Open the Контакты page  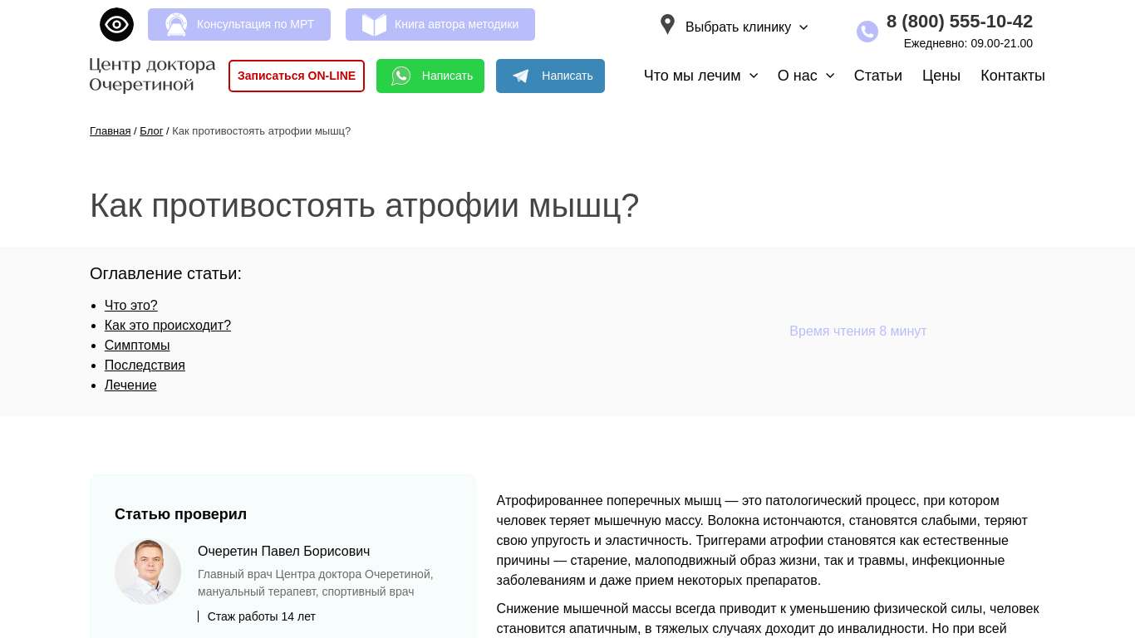click(x=1012, y=76)
